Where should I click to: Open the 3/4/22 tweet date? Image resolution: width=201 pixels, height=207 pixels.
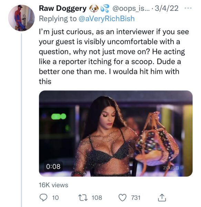pos(167,8)
